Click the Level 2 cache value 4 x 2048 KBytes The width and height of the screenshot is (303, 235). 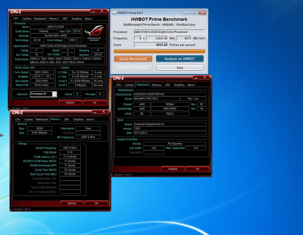pyautogui.click(x=80, y=81)
